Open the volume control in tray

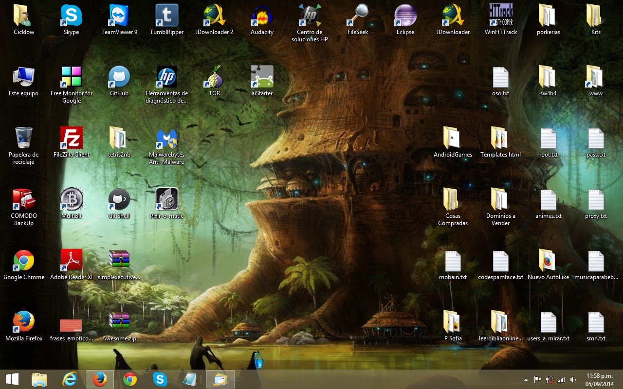click(573, 380)
